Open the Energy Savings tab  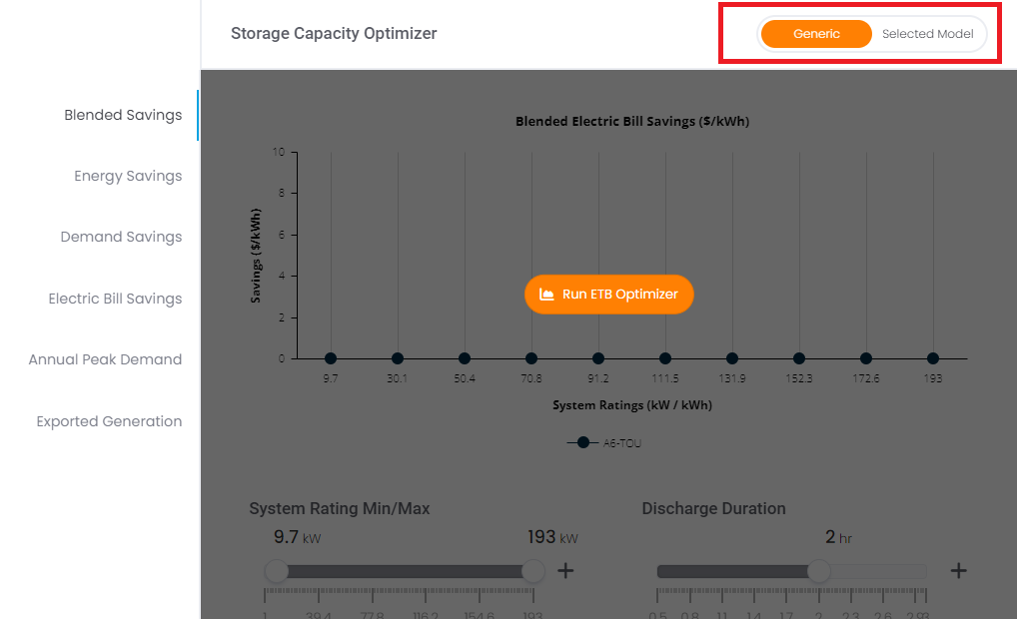click(x=128, y=176)
